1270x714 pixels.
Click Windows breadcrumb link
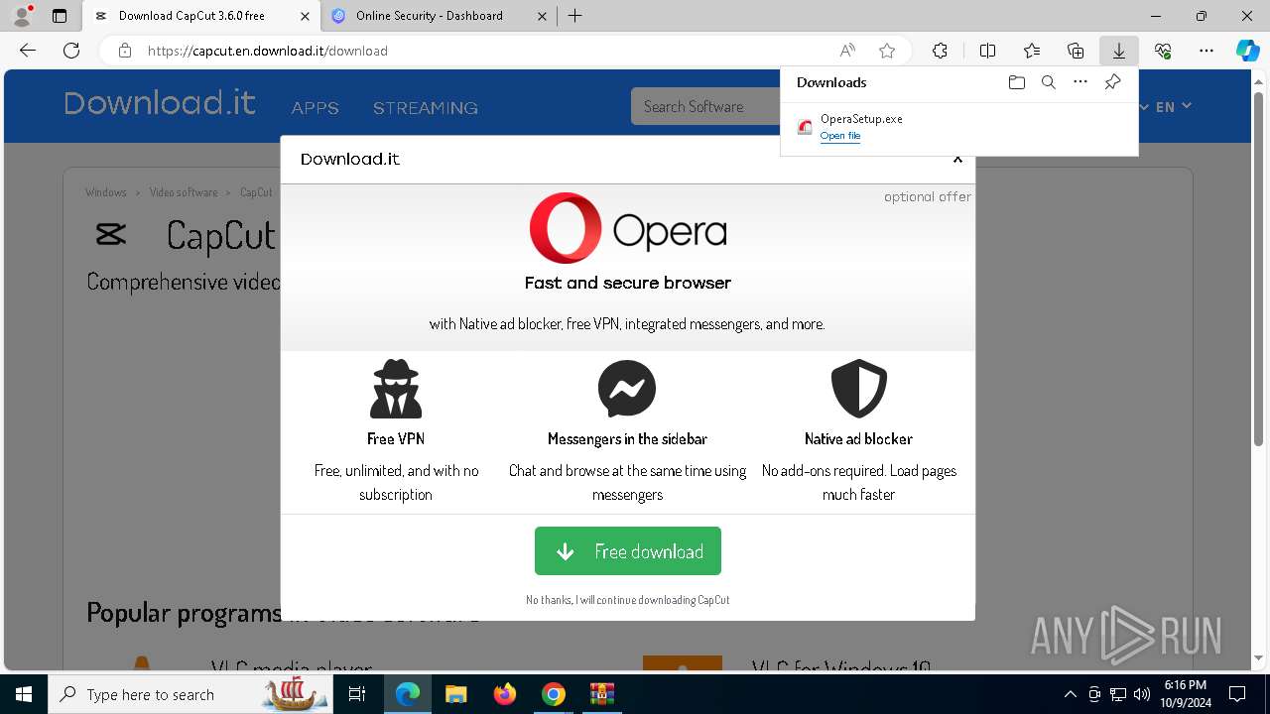point(106,192)
